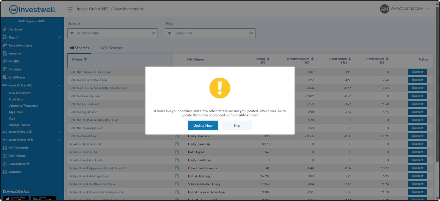Sort by 1 Year Return arrows
This screenshot has width=440, height=201.
click(350, 59)
